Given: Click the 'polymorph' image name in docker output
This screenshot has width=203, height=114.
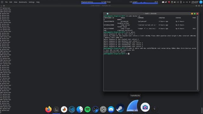Looking at the screenshot, I should [124, 22].
